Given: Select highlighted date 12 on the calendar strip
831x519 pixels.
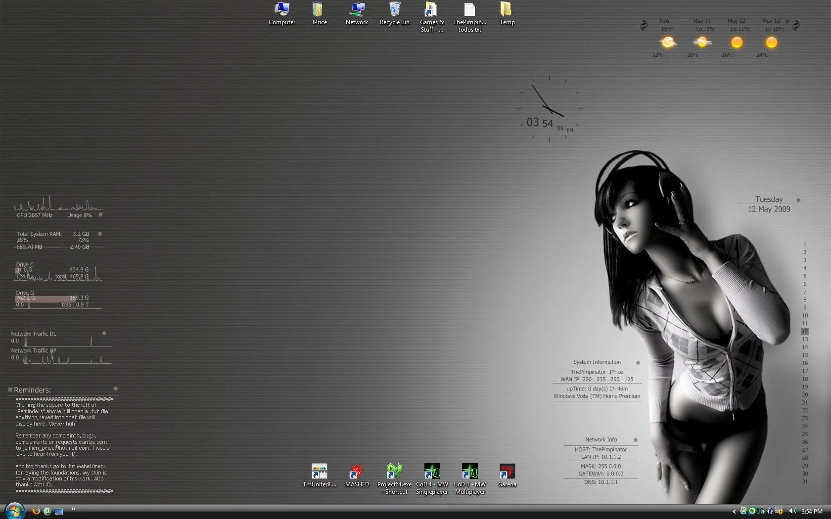Looking at the screenshot, I should (805, 331).
